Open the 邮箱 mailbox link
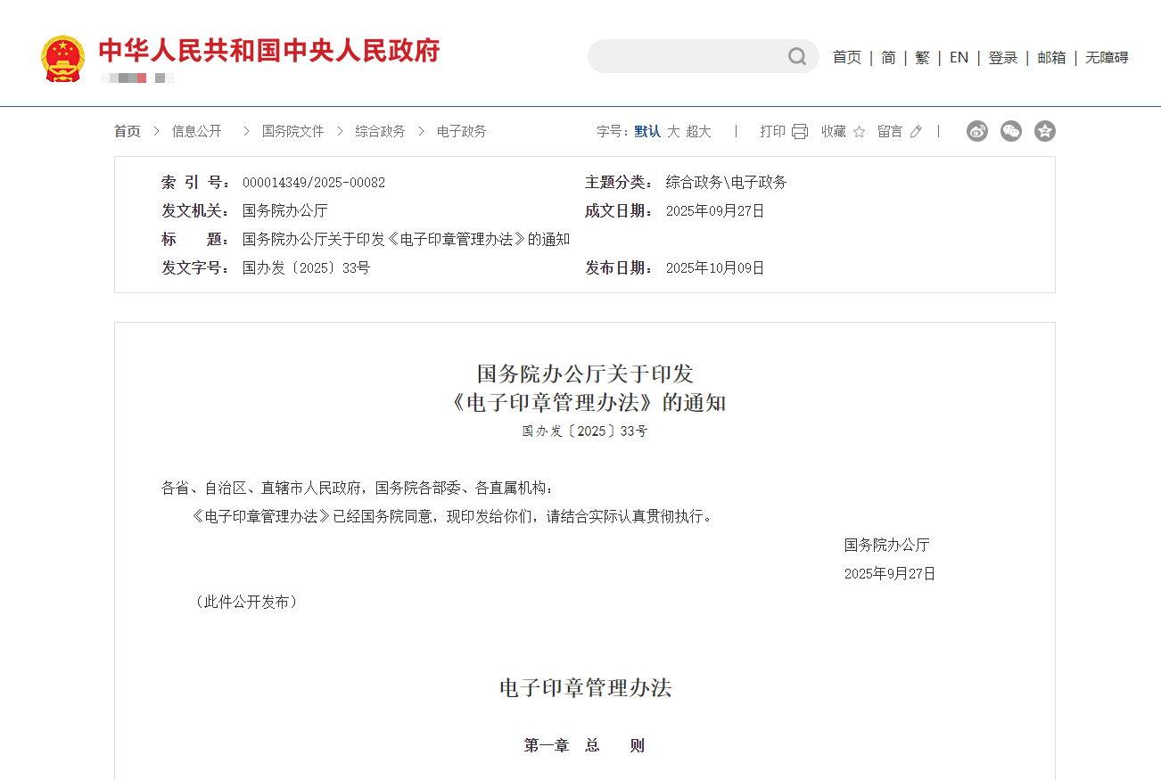Viewport: 1161px width, 780px height. (1051, 57)
